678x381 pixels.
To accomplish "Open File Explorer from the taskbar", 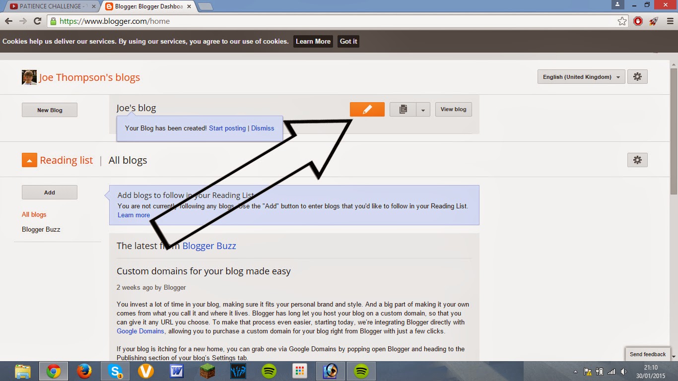I will [22, 371].
